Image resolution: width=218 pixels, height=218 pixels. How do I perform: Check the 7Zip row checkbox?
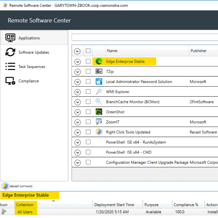(88, 71)
